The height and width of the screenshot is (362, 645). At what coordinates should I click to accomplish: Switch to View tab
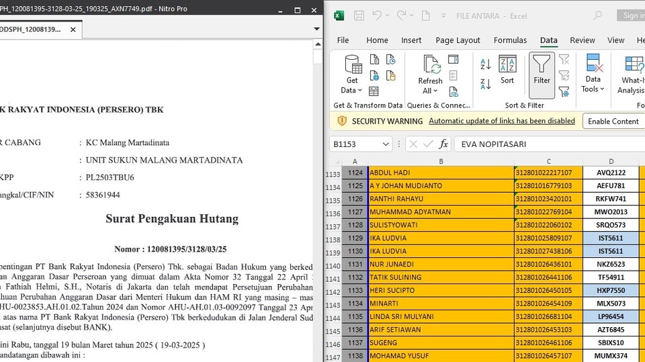pos(616,40)
